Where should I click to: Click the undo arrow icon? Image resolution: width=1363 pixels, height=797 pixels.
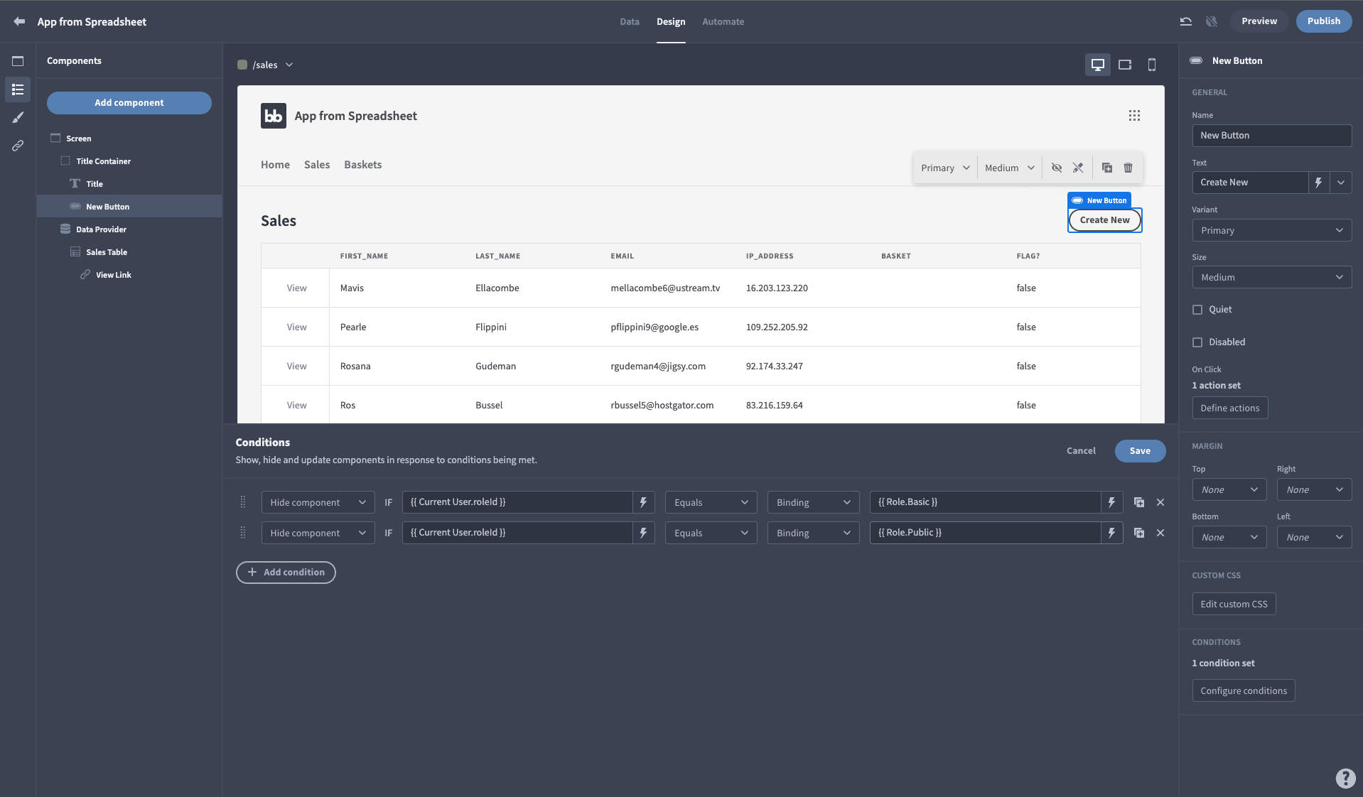coord(1186,21)
